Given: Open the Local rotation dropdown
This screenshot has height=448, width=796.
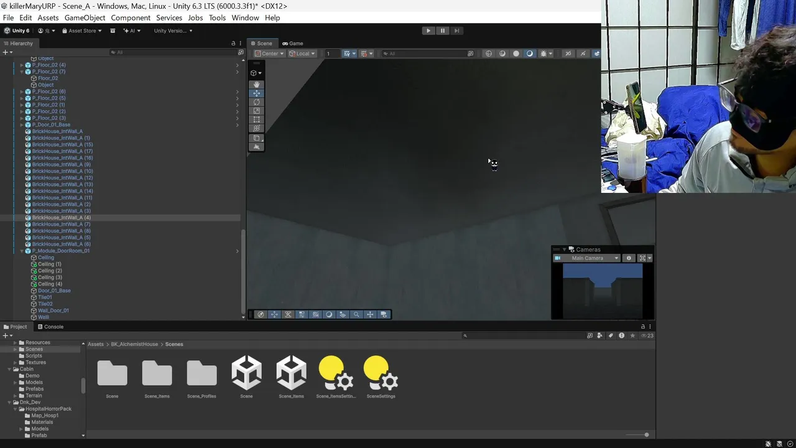Looking at the screenshot, I should tap(302, 54).
